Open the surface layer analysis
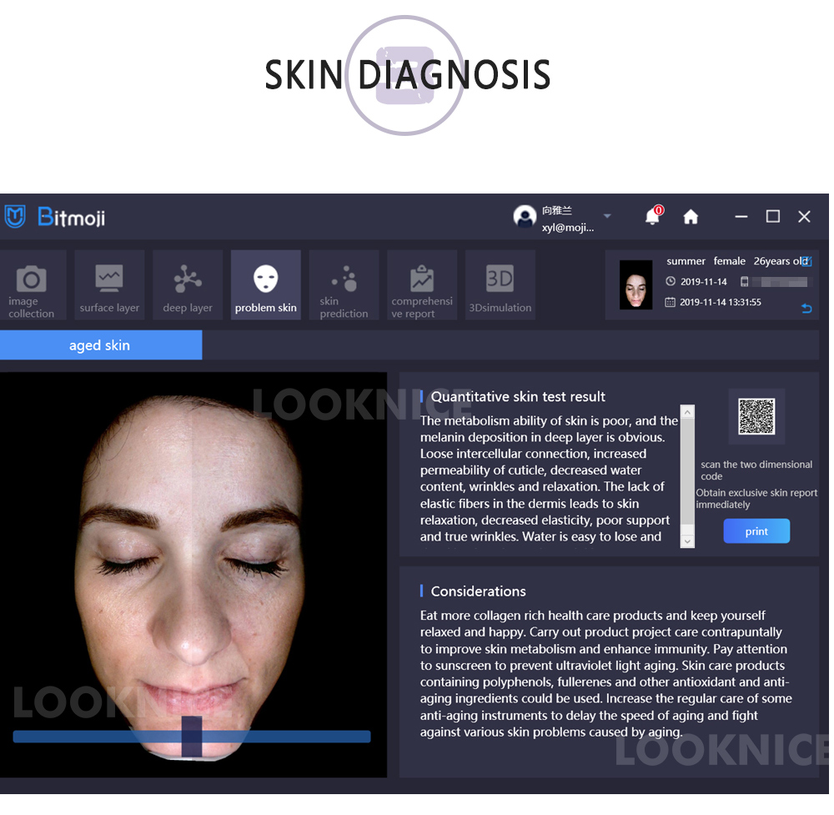Screen dimensions: 834x815 pos(109,284)
